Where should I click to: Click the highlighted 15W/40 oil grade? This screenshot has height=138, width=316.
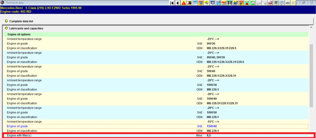pyautogui.click(x=212, y=126)
